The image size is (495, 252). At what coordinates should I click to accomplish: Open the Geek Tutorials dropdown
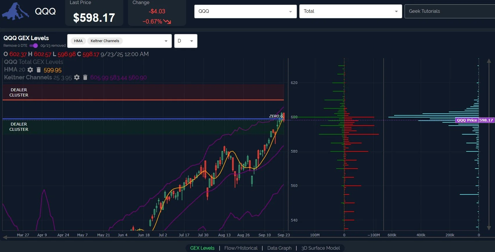coord(450,11)
